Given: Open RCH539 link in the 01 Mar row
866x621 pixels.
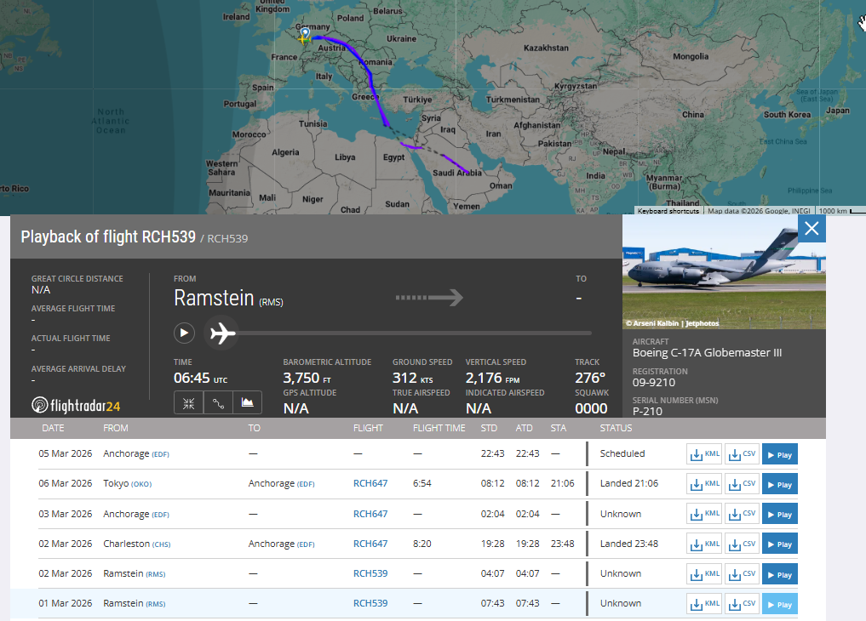Looking at the screenshot, I should [370, 603].
